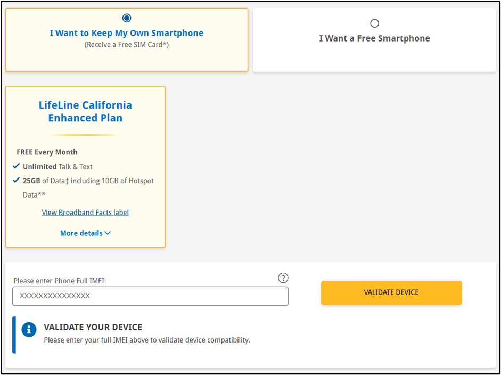Click the I Want a Free Smartphone heading
Screen dimensions: 501x375
[374, 39]
